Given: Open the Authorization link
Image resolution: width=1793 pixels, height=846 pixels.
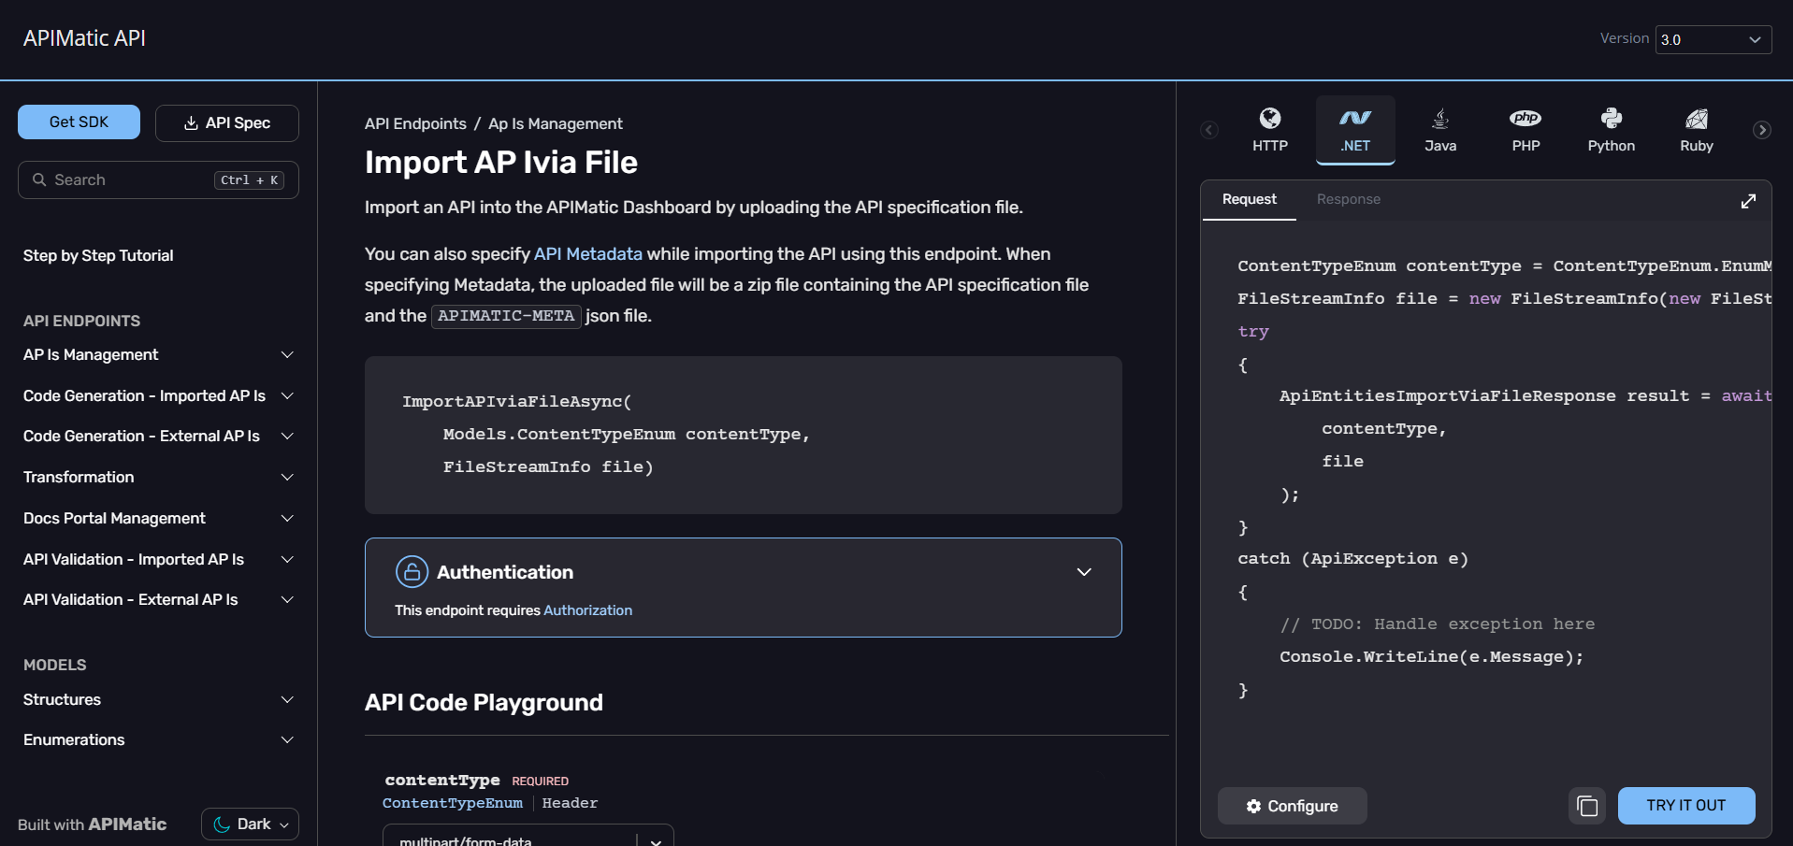Looking at the screenshot, I should click(x=587, y=610).
